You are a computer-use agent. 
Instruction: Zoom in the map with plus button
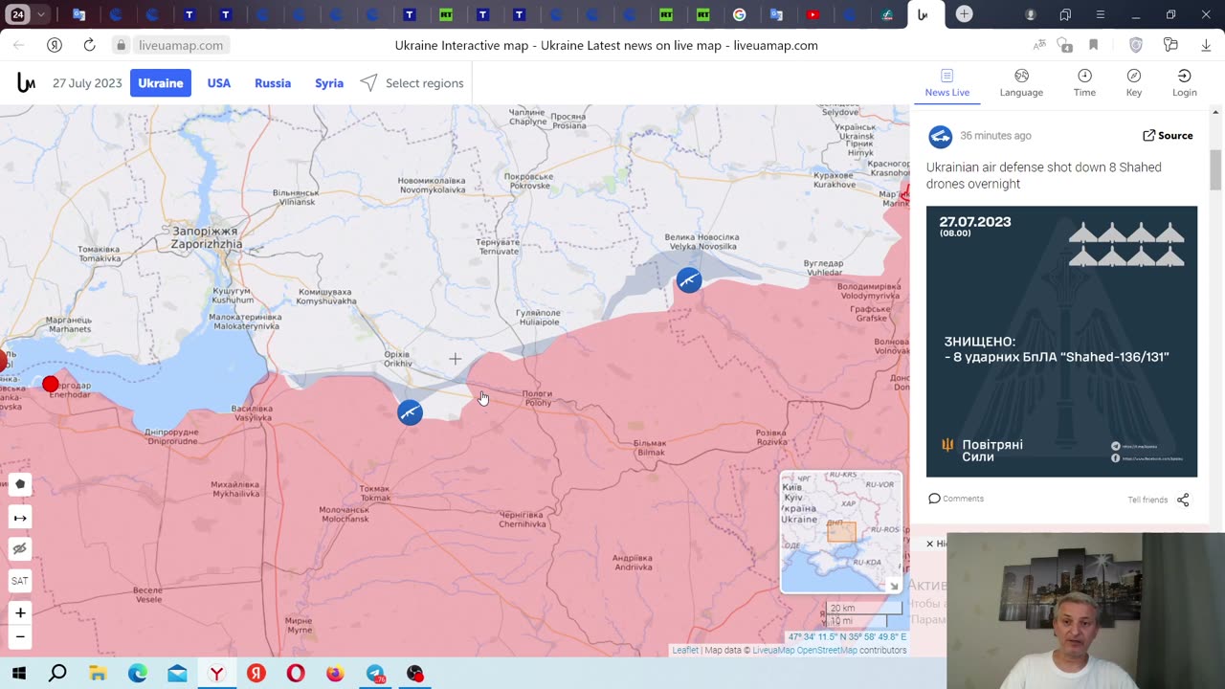pyautogui.click(x=20, y=612)
